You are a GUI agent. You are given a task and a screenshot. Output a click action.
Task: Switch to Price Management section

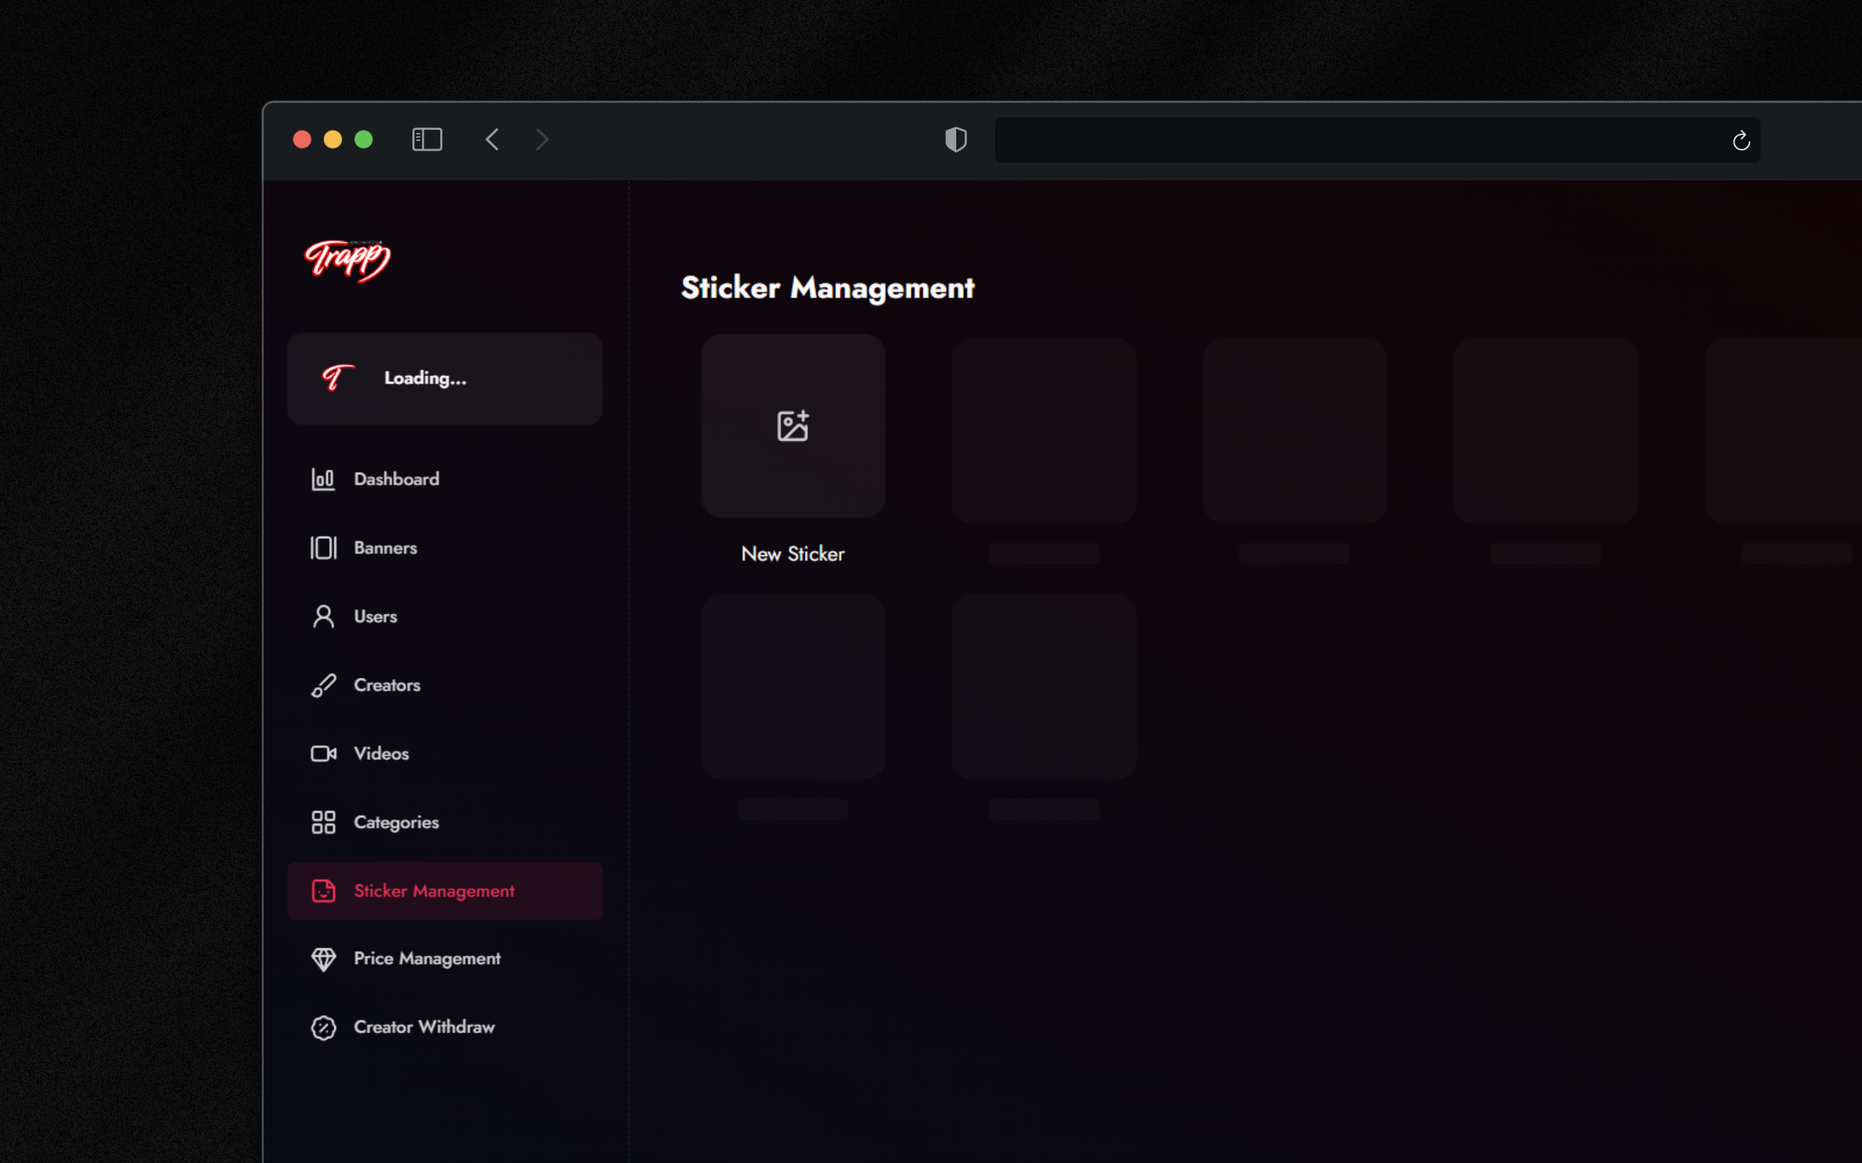coord(427,959)
